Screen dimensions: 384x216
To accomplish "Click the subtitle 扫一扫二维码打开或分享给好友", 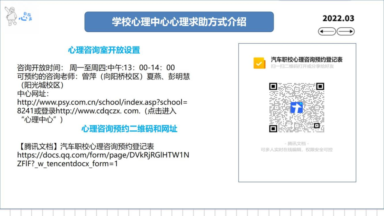I will (302, 66).
